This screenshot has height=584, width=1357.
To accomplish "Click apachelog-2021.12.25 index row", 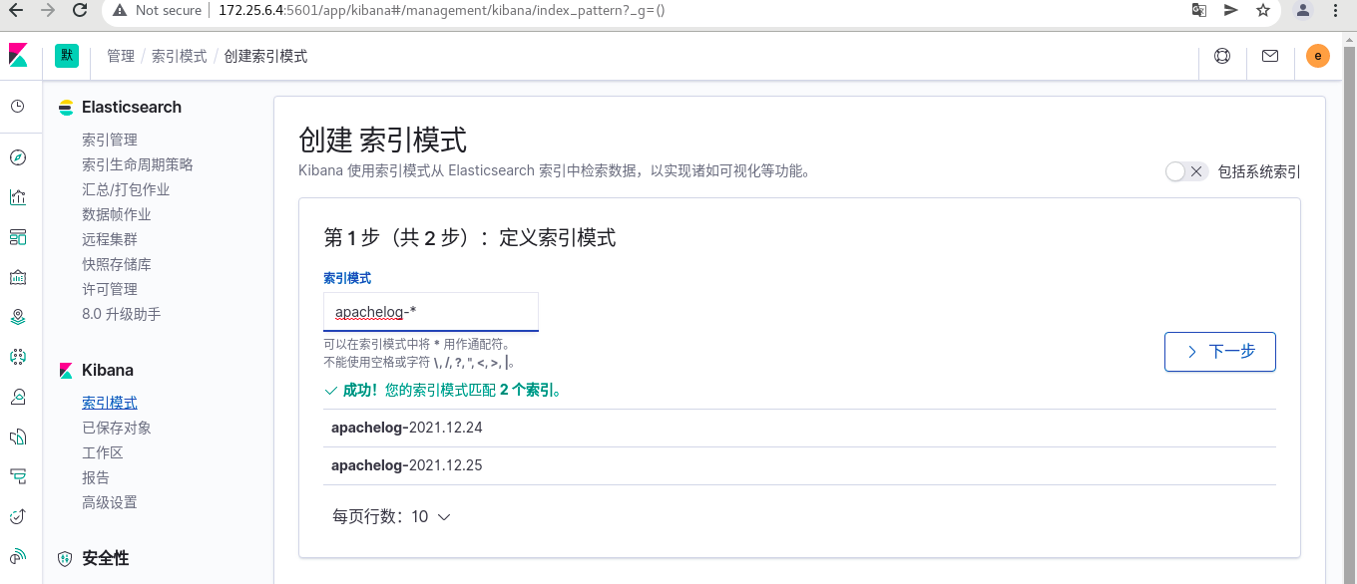I will (x=799, y=465).
